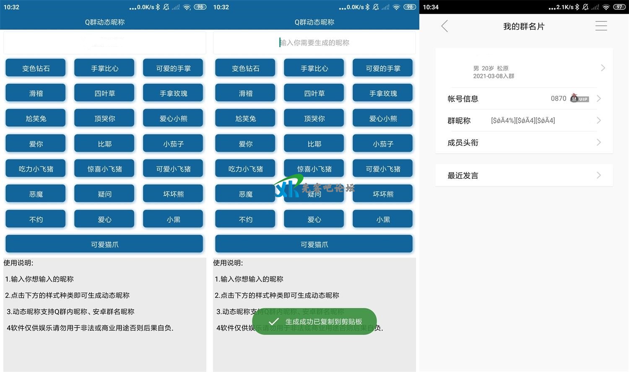The image size is (629, 372).
Task: Tap the checkmark icon in the green toast
Action: (273, 321)
